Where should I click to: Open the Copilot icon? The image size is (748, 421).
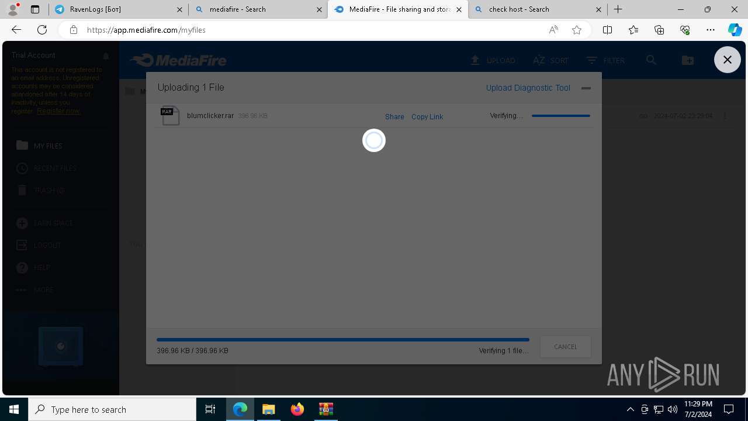pos(735,30)
